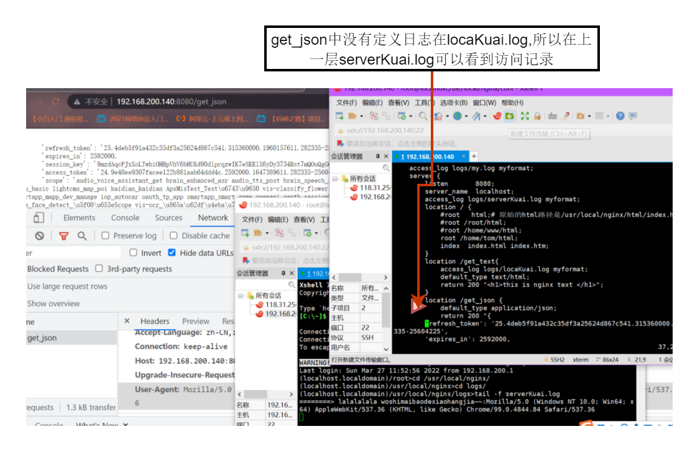Open 帮助(H) menu in Xshell

pos(512,102)
